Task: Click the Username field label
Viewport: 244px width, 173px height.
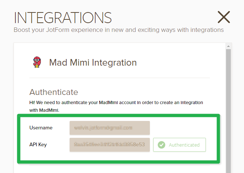Action: tap(41, 128)
